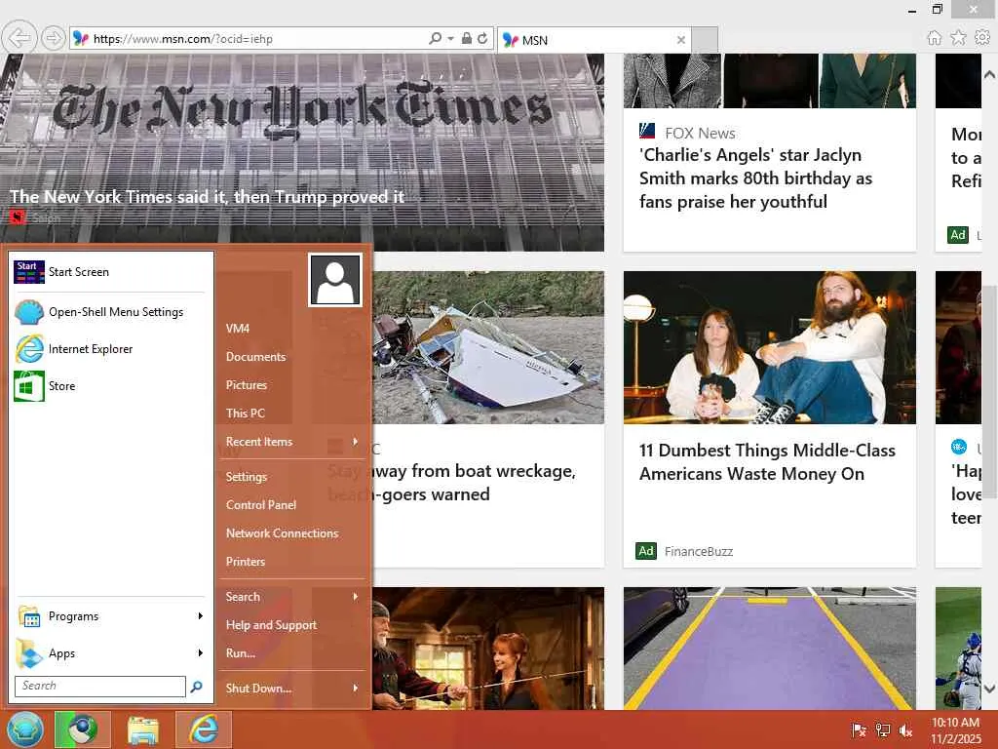Launch Internet Explorer from start menu
998x749 pixels.
pyautogui.click(x=109, y=349)
